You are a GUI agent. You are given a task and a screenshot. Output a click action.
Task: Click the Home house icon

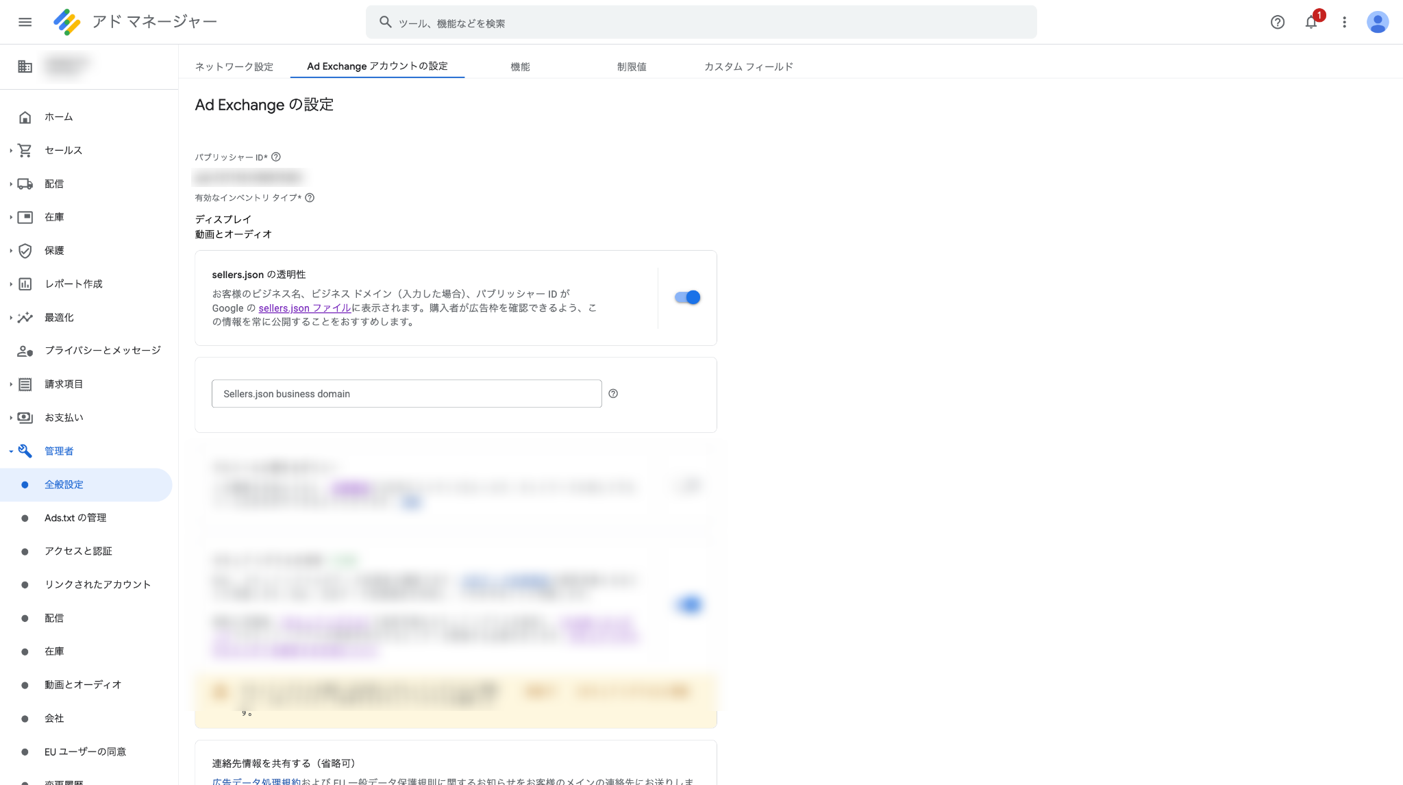click(25, 117)
